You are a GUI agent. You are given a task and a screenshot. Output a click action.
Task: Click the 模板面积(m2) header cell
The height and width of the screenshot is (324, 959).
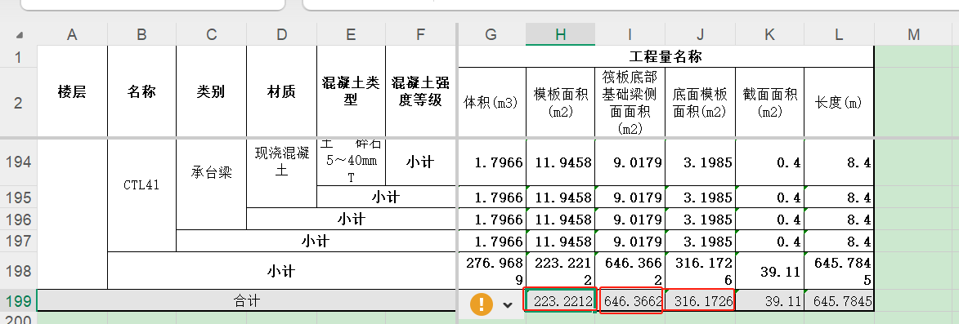560,102
